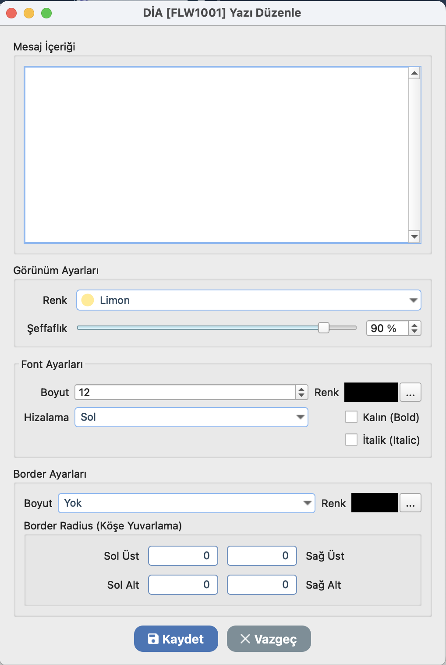446x665 pixels.
Task: Open the Hizalama alignment dropdown
Action: pyautogui.click(x=191, y=417)
